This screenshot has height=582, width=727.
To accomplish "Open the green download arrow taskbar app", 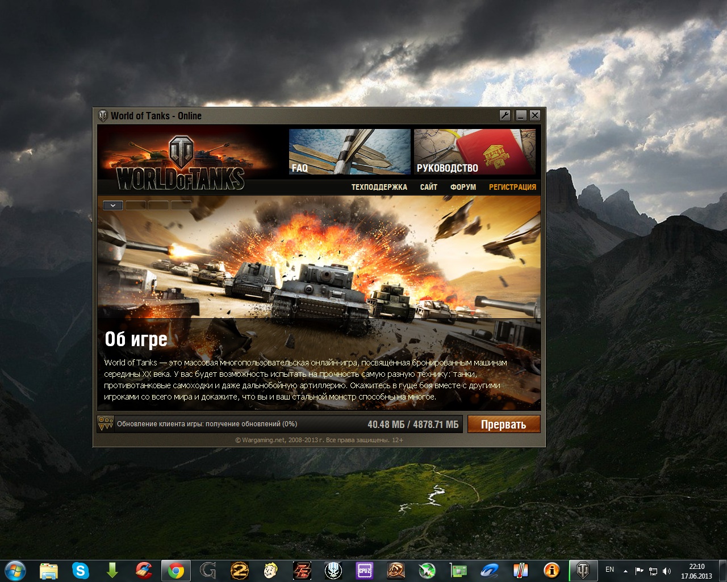I will click(112, 570).
